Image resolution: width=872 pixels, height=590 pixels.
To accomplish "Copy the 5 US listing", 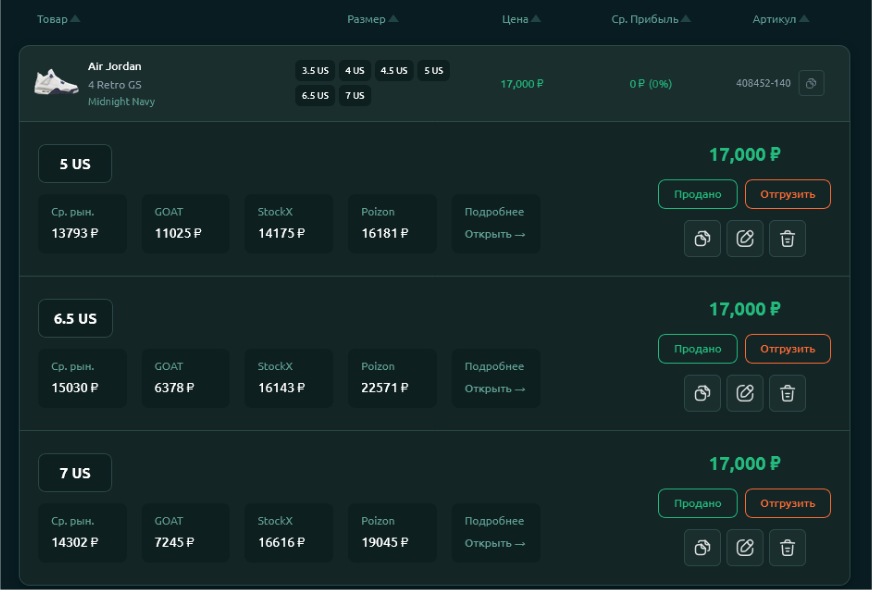I will click(702, 239).
